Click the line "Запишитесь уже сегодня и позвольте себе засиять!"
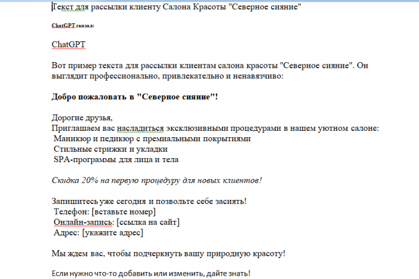419x279 pixels. tap(149, 201)
